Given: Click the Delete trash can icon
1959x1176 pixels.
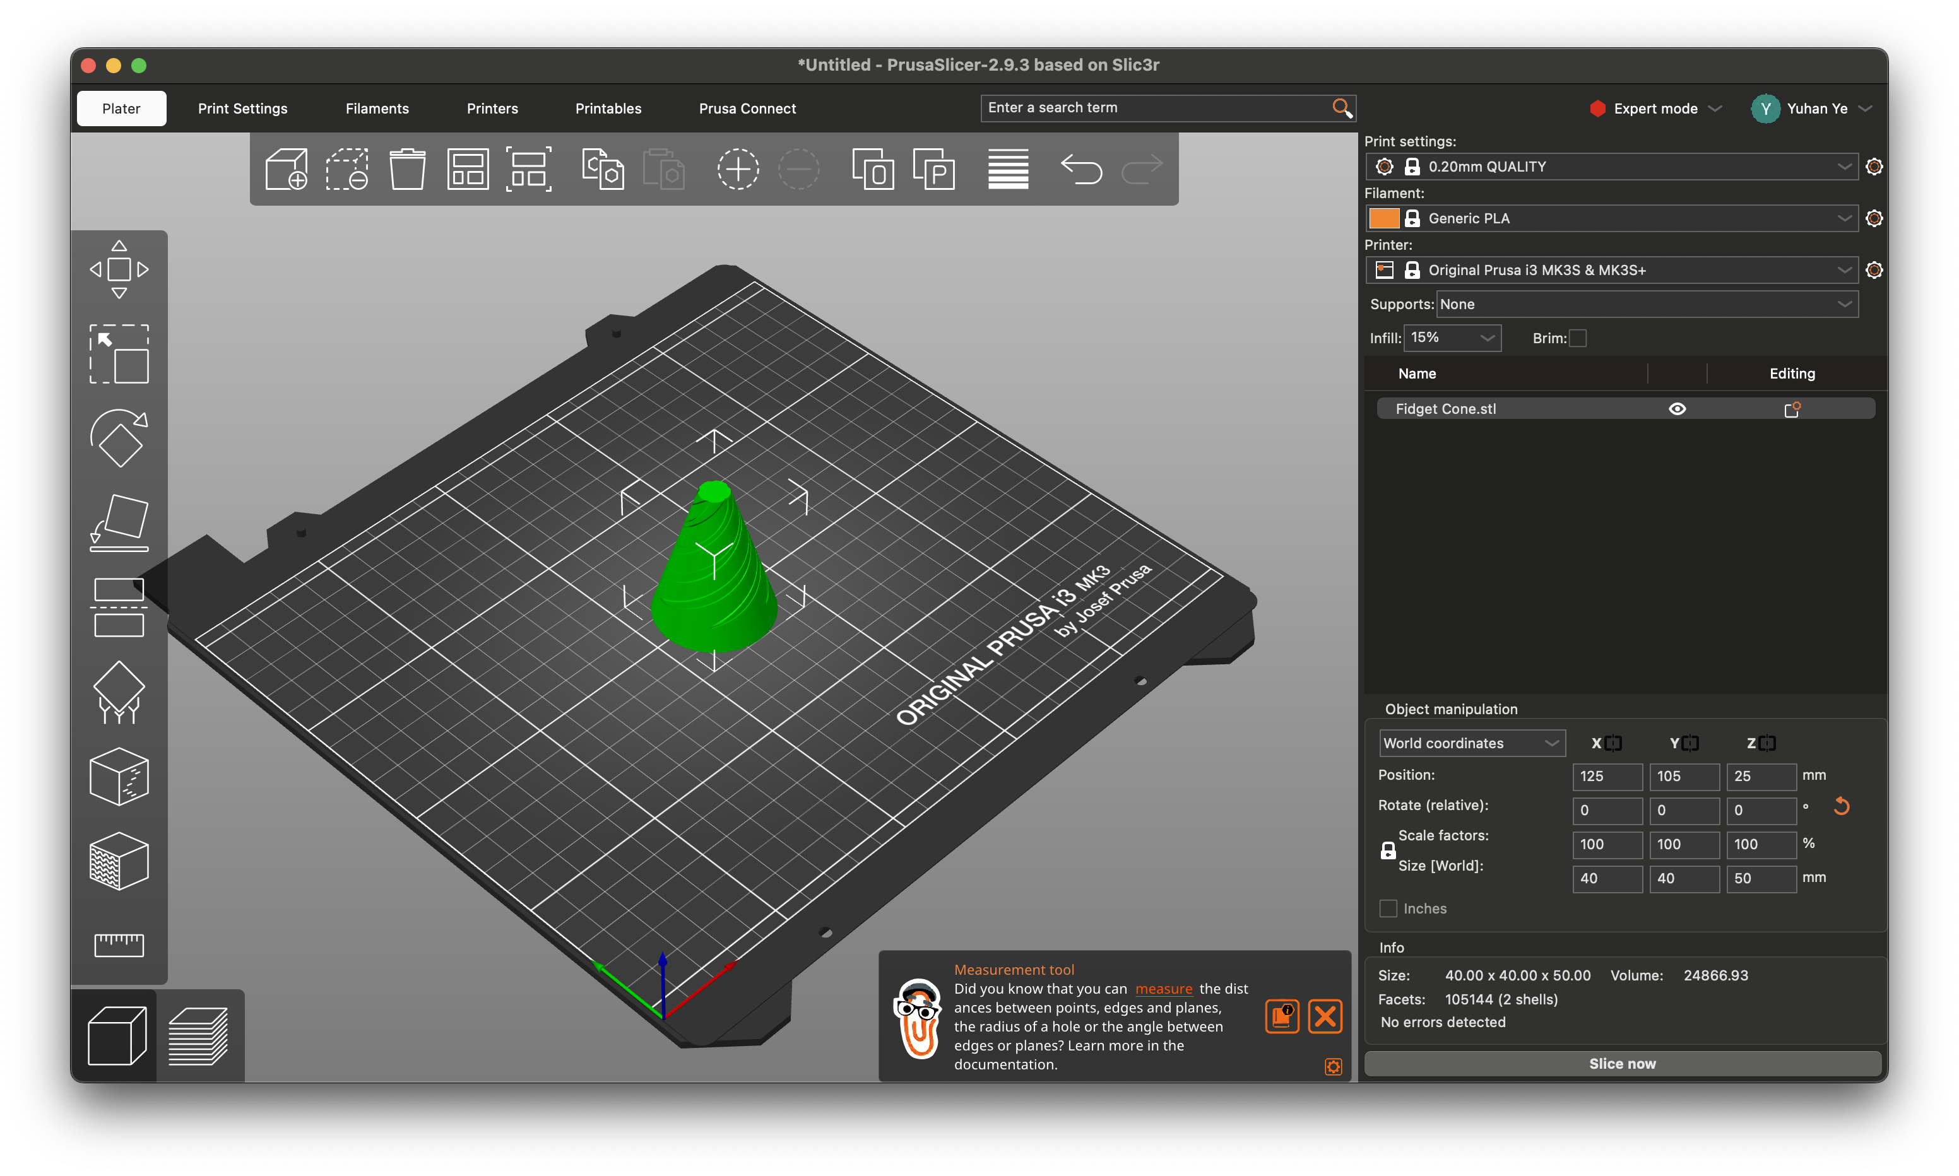Looking at the screenshot, I should coord(407,169).
